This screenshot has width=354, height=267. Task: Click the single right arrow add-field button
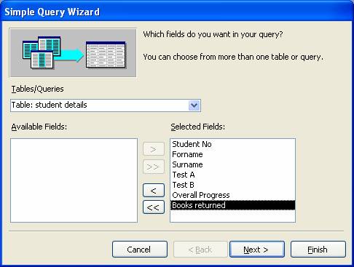[x=154, y=149]
